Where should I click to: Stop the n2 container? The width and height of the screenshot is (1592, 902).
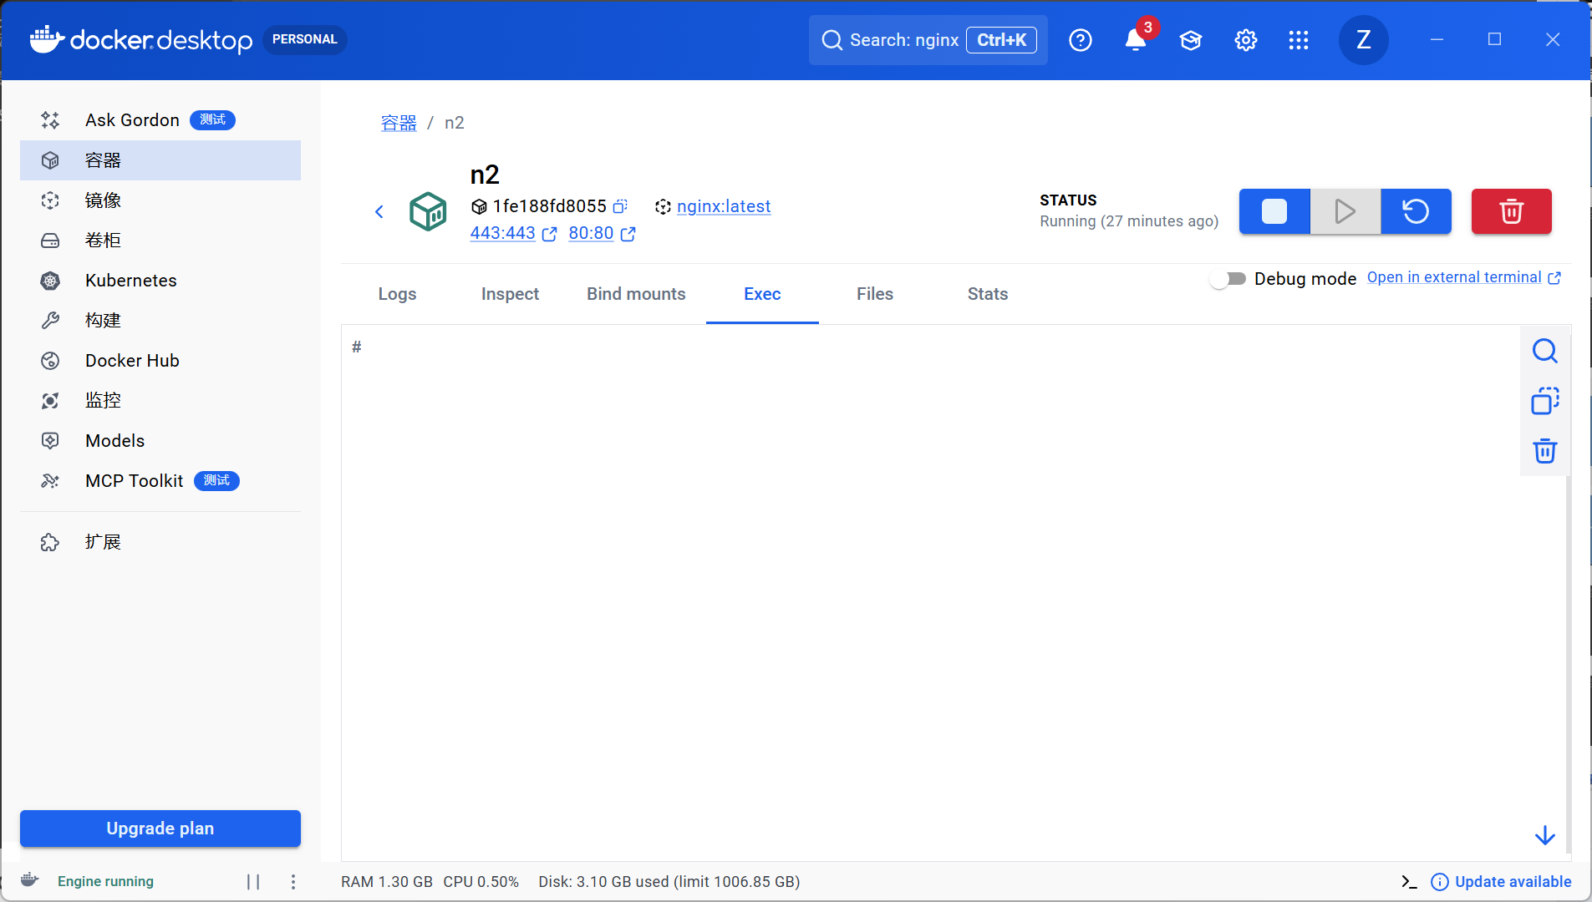(x=1274, y=211)
